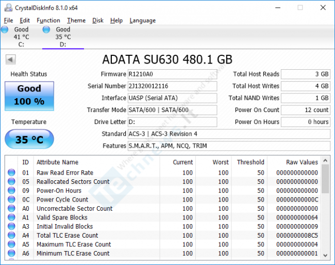Click raw value 0000000008C5
This screenshot has height=265, width=335.
click(297, 236)
